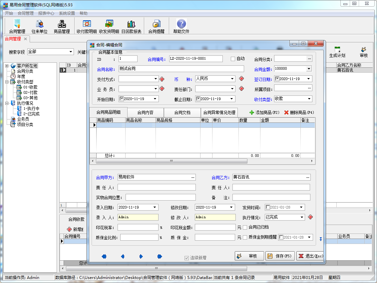Click 保存 (F5) button
This screenshot has width=377, height=283.
pos(280,256)
